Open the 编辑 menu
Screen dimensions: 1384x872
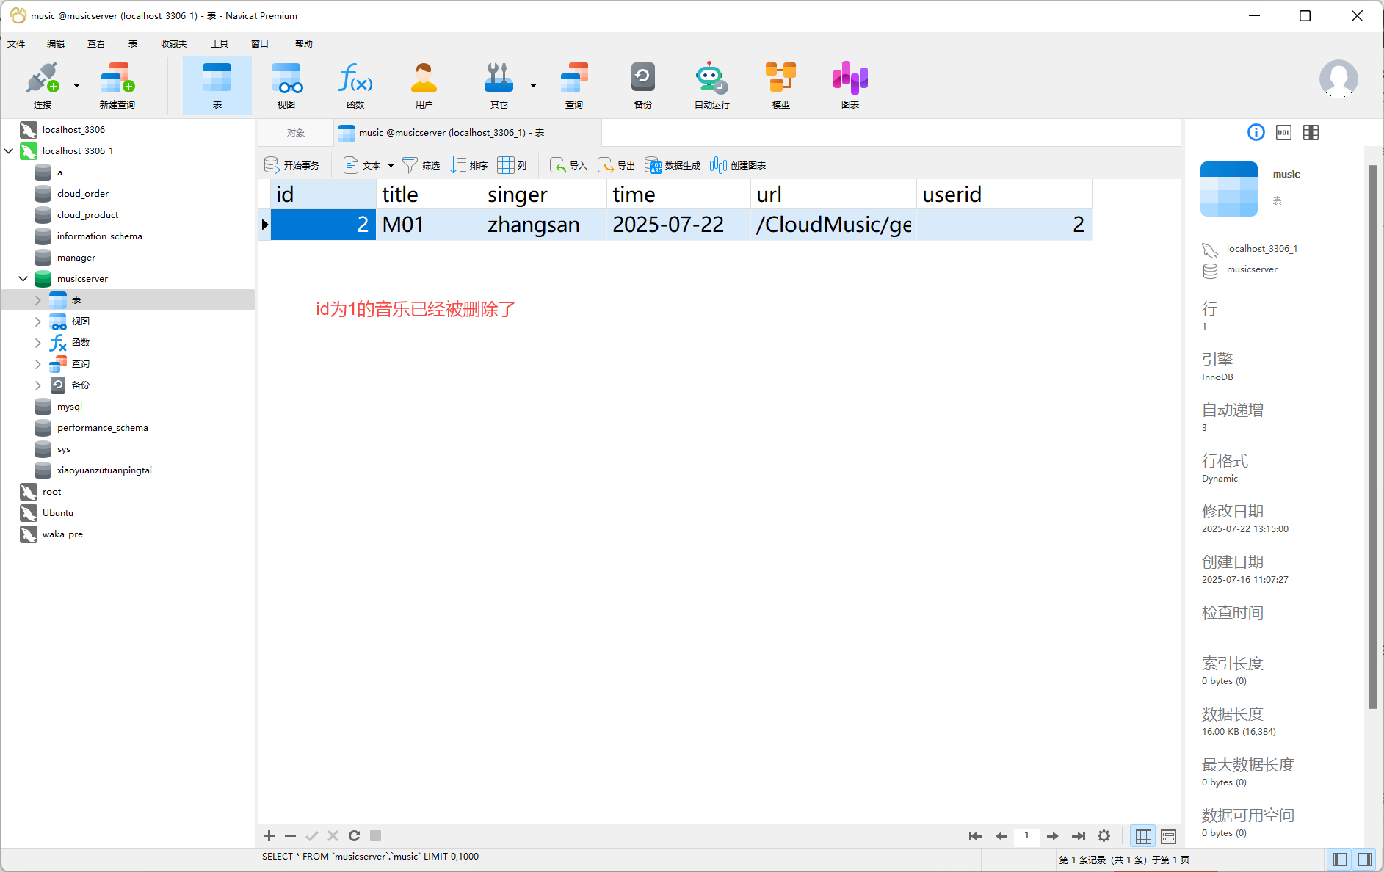coord(56,44)
